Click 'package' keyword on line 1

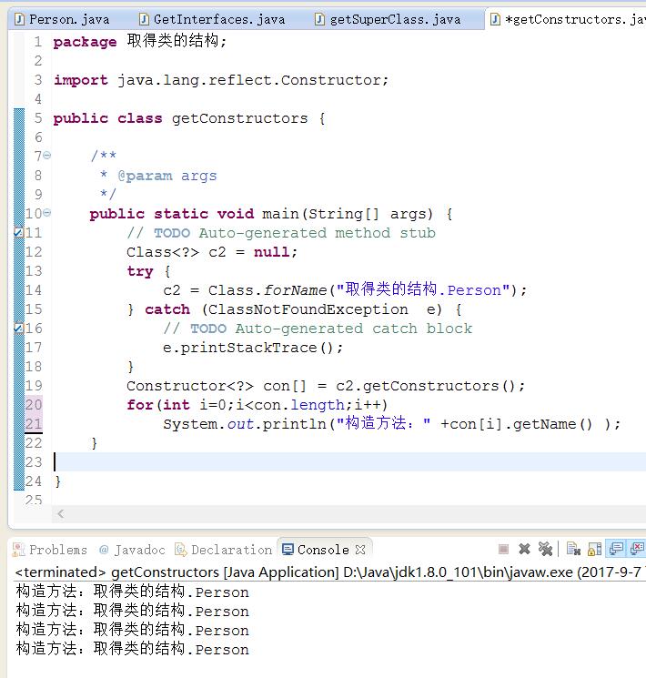pyautogui.click(x=85, y=42)
